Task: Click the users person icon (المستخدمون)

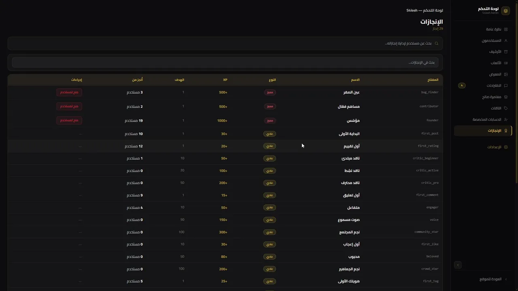Action: point(506,41)
